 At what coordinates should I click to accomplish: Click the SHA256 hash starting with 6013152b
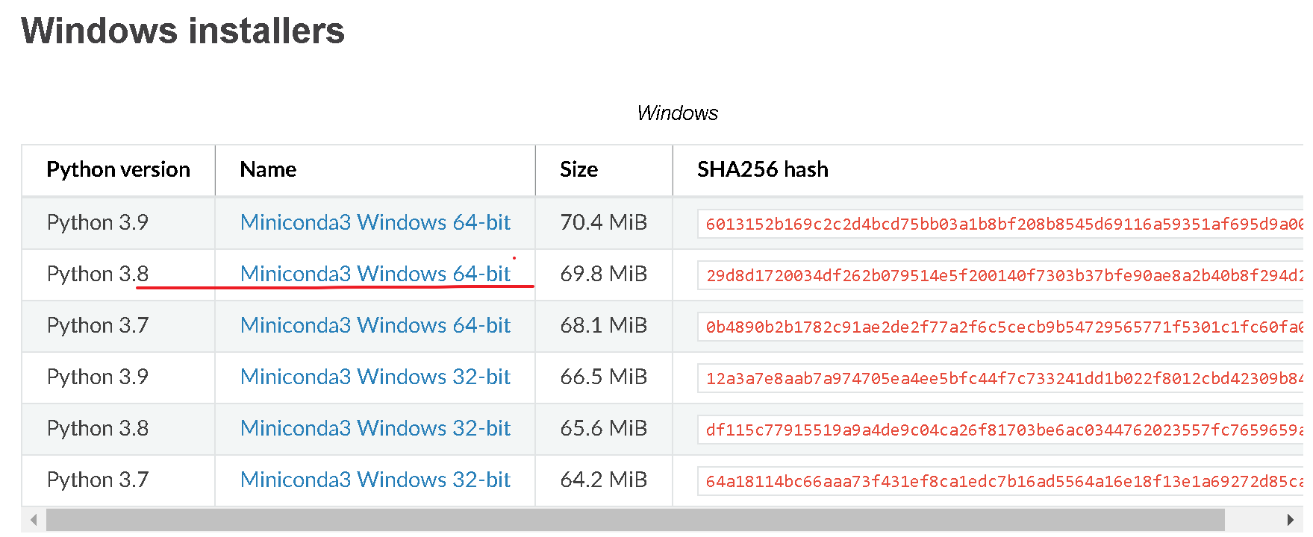(1000, 224)
